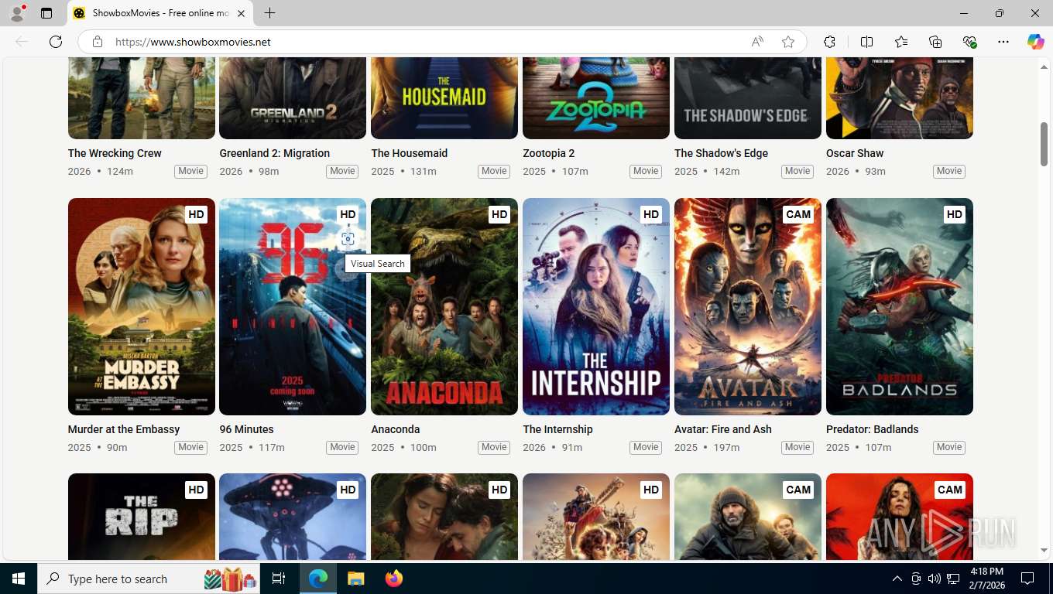
Task: Click scrollbar down arrow
Action: (x=1044, y=551)
